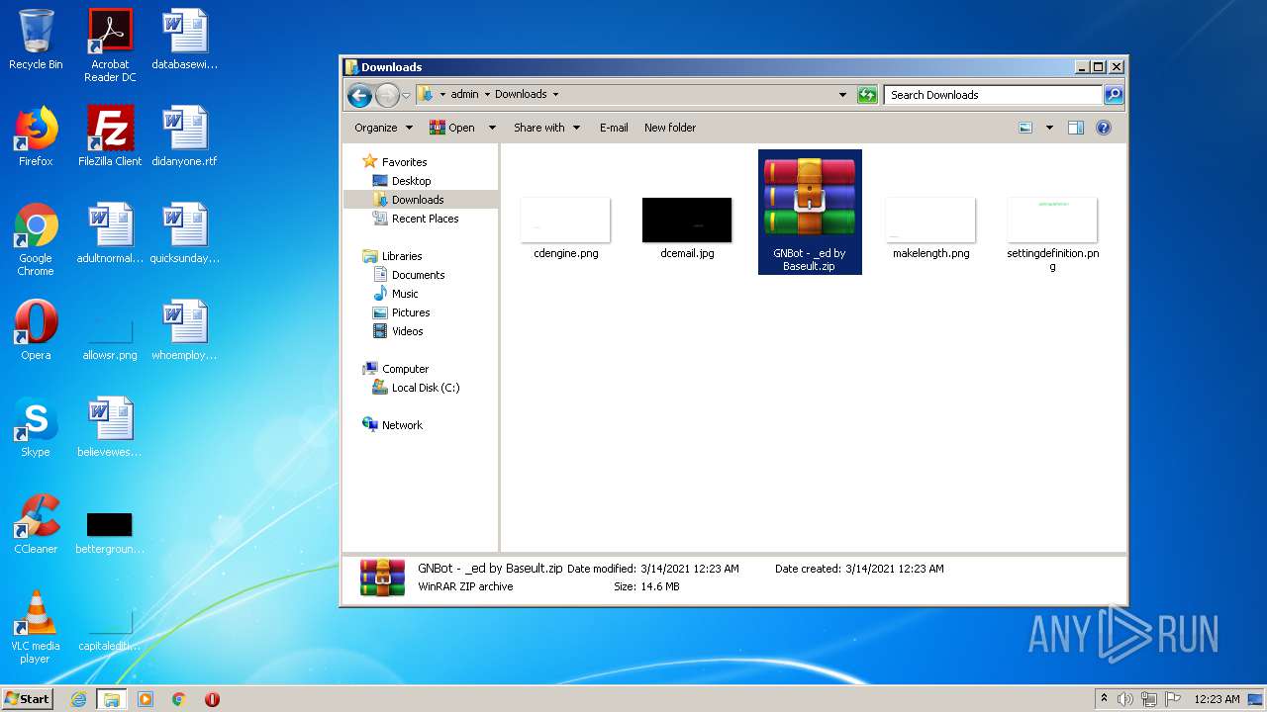This screenshot has width=1267, height=712.
Task: Open VLC media player shortcut
Action: tap(36, 627)
